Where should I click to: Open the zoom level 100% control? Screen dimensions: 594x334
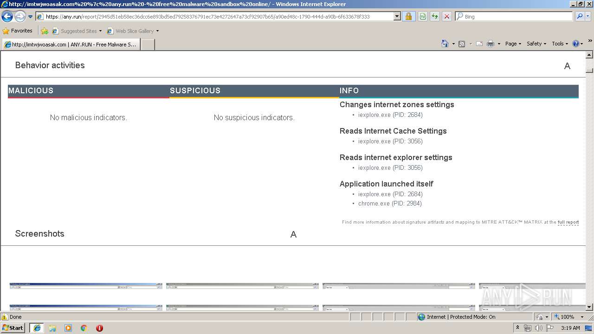click(x=568, y=317)
